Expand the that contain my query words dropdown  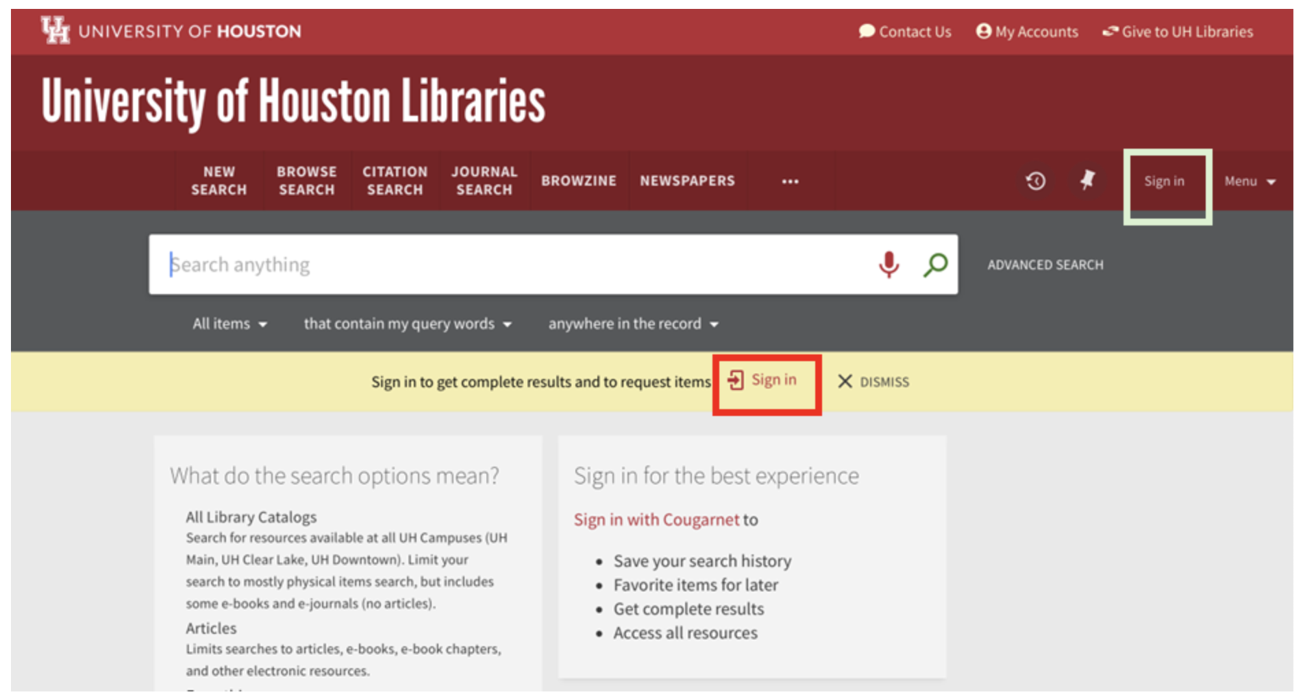(408, 323)
